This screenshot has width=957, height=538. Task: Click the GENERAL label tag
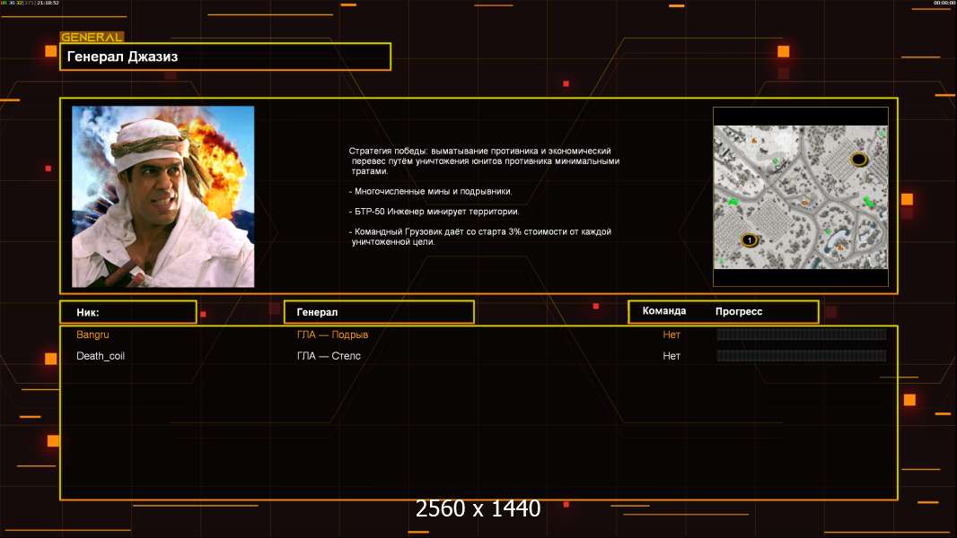[x=92, y=38]
